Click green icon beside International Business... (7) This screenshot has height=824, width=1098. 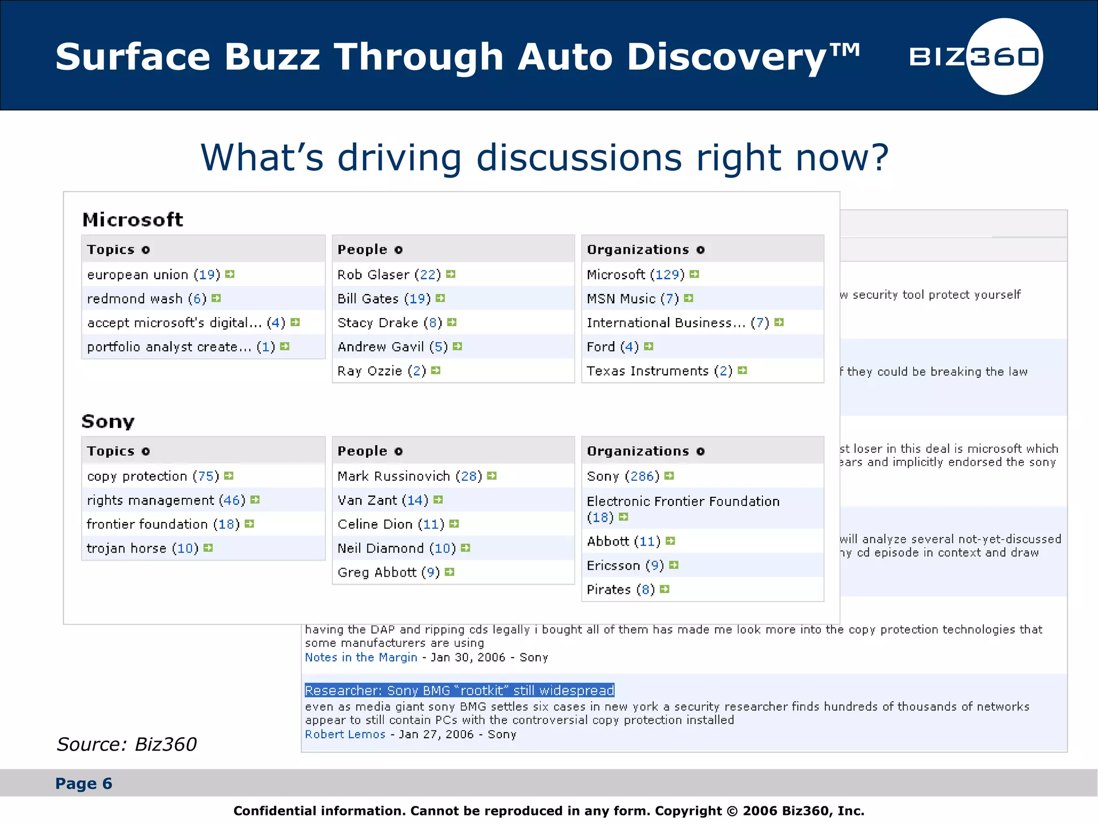click(x=779, y=322)
